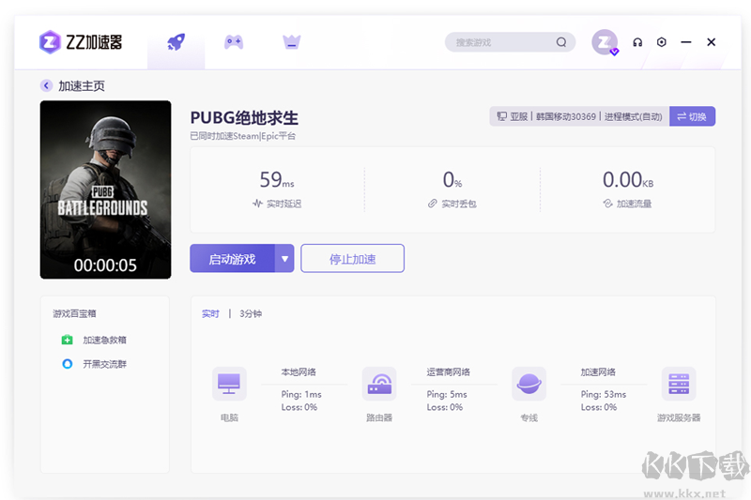Open the hexagon settings icon

662,42
